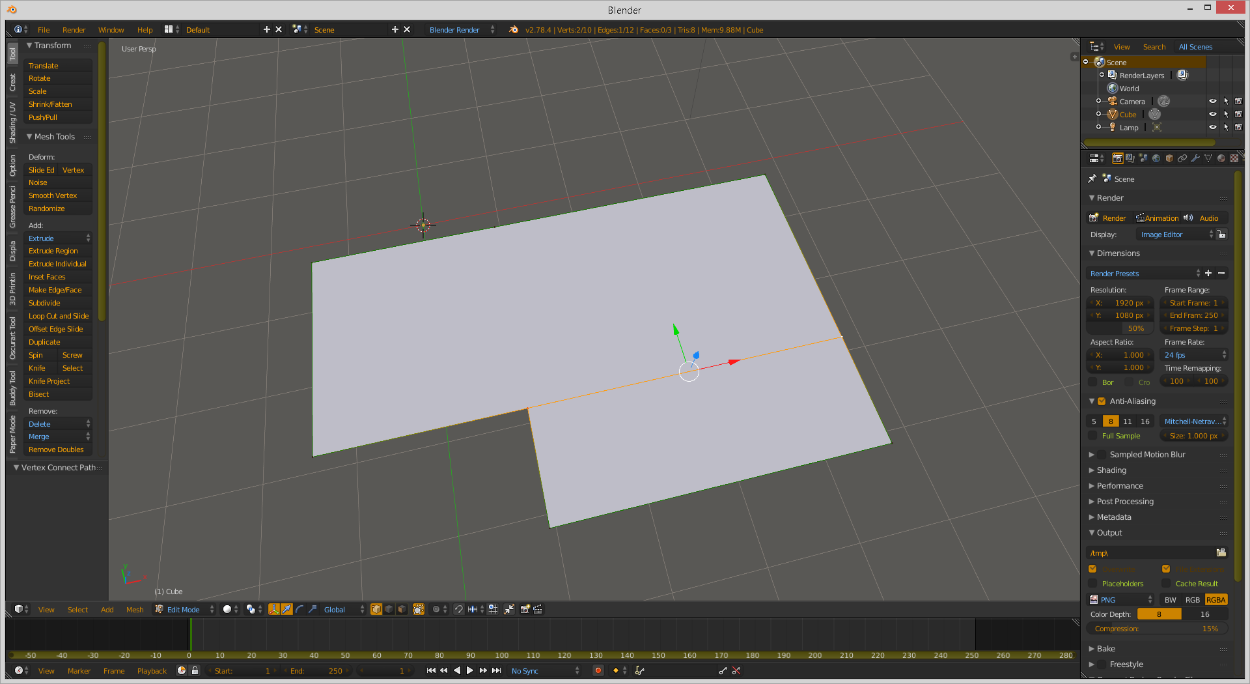Open the Material properties tab
This screenshot has height=684, width=1250.
pos(1221,158)
